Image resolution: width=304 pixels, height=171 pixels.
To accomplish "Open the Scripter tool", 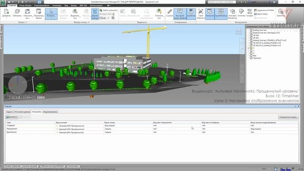I will click(x=249, y=13).
